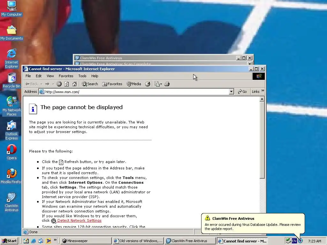This screenshot has height=245, width=327.
Task: Click the Detect Network Settings link
Action: click(80, 220)
